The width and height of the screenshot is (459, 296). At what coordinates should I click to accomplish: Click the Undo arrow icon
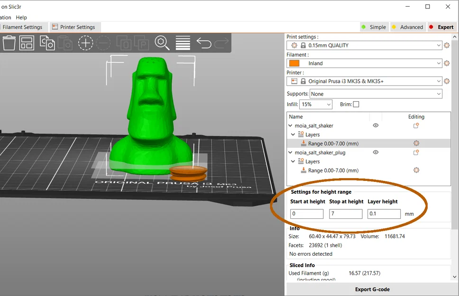204,43
